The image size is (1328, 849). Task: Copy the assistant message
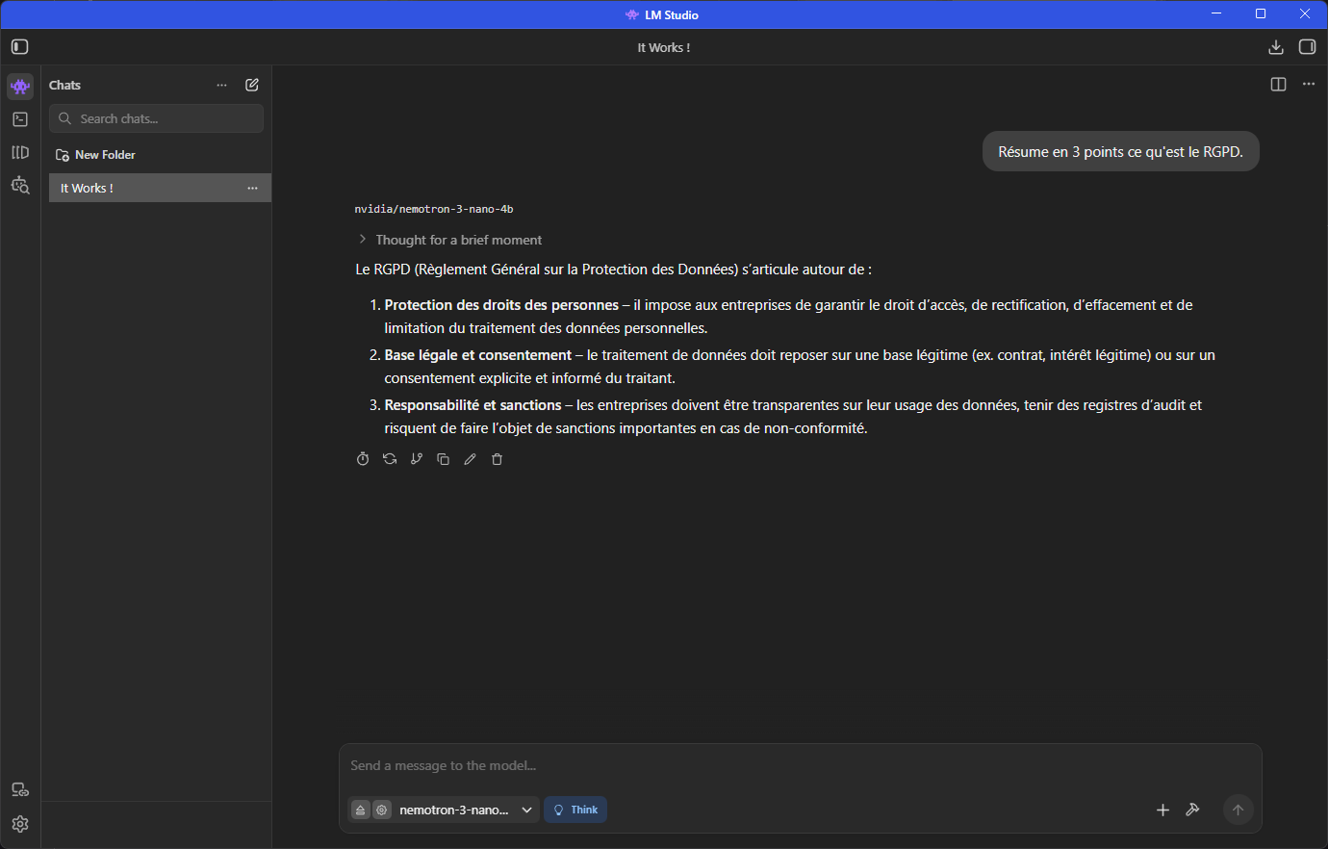pos(444,459)
